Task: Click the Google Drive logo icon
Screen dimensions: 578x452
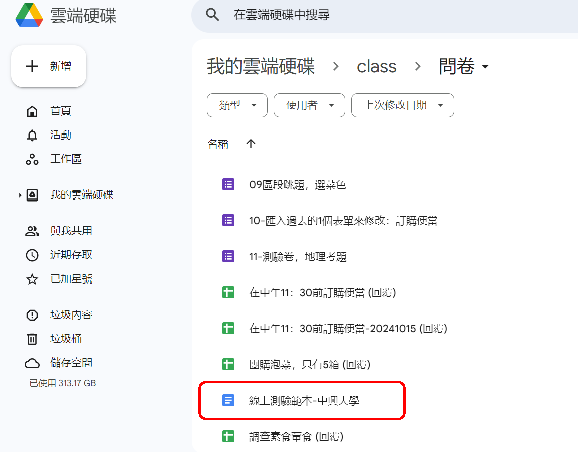Action: pos(29,15)
